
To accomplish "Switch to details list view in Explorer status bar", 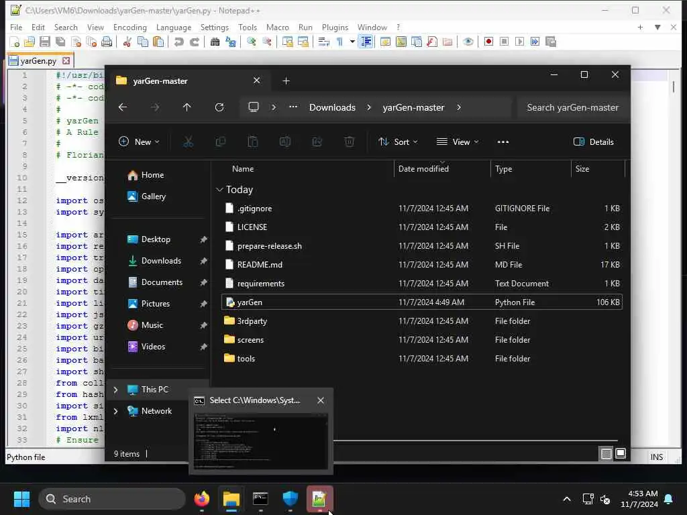I will pyautogui.click(x=606, y=454).
